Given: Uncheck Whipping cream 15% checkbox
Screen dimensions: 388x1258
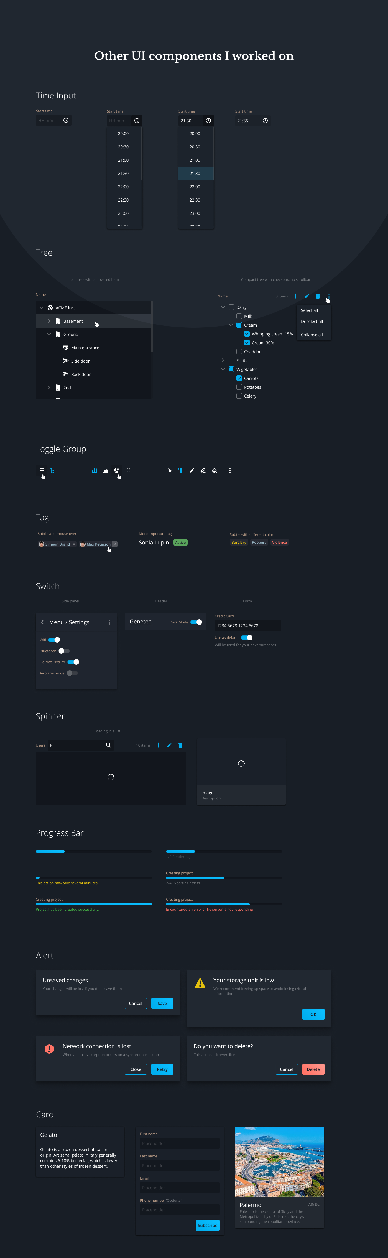Looking at the screenshot, I should point(247,334).
